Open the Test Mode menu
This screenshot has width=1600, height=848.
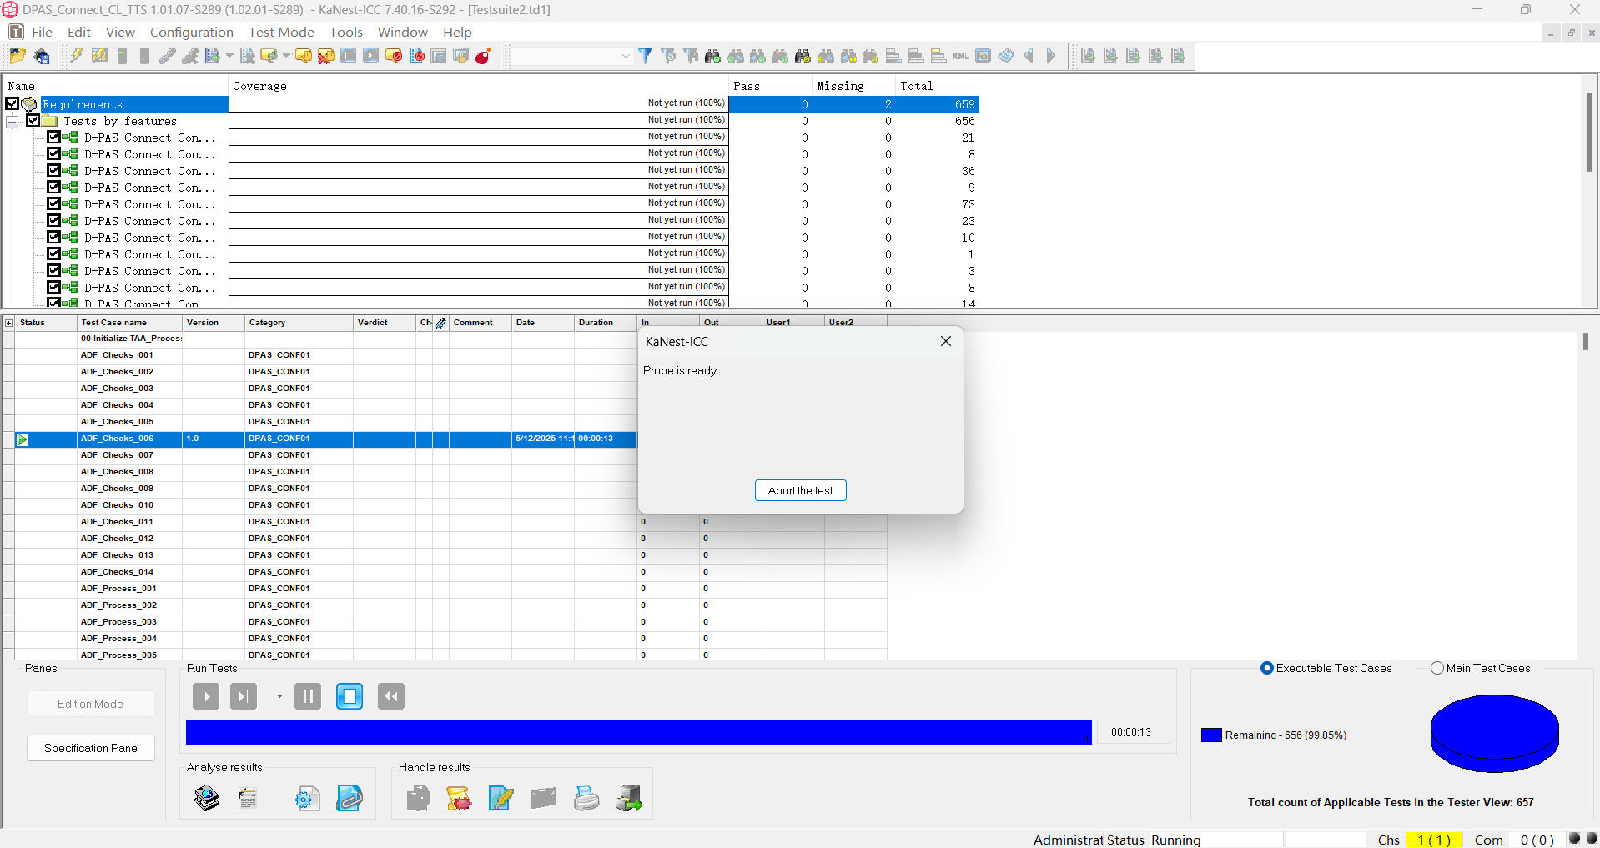[281, 32]
